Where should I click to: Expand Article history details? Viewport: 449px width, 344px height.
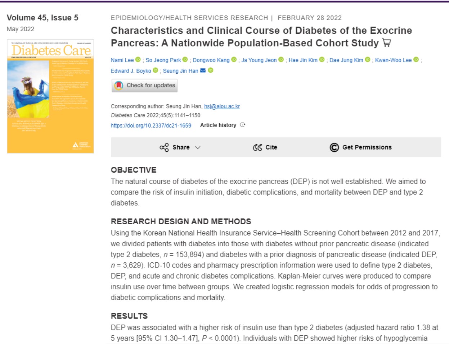[x=218, y=125]
